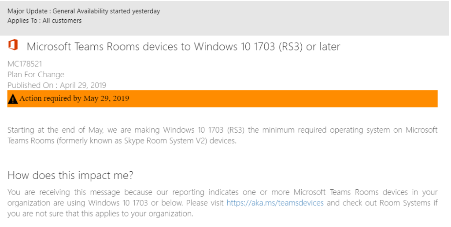
Task: Open the https://aka.ms/teamsdevices link
Action: (x=275, y=203)
